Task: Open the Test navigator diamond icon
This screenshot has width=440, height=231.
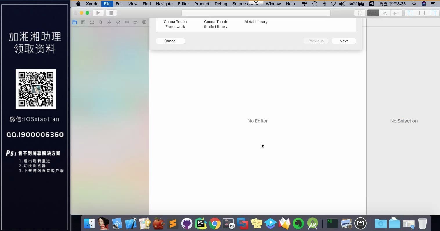Action: 118,22
